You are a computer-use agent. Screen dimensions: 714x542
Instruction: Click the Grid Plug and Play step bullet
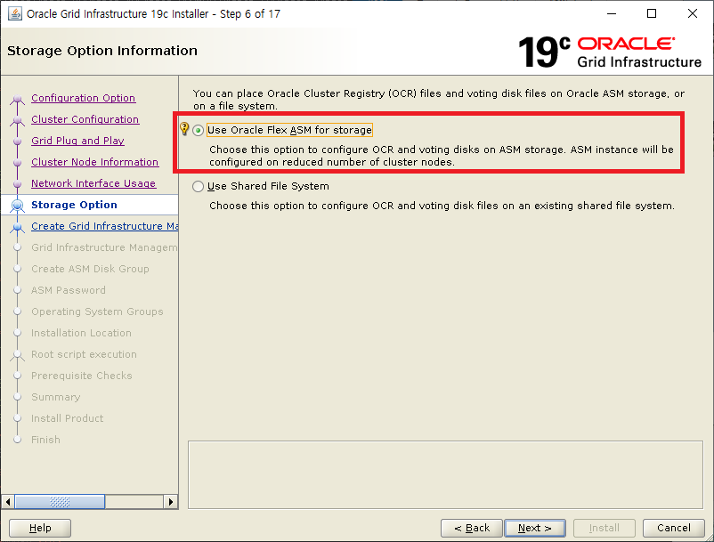17,142
